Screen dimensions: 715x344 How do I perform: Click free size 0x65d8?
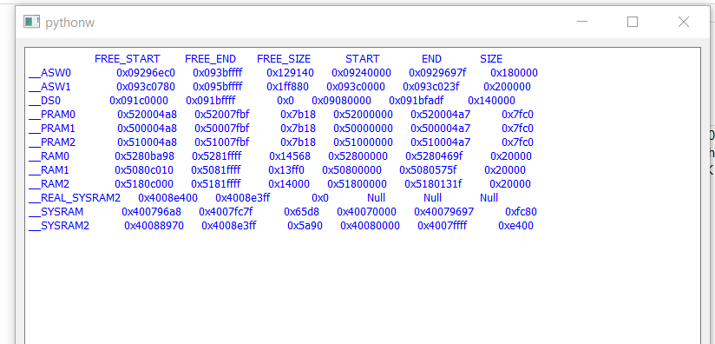(301, 212)
